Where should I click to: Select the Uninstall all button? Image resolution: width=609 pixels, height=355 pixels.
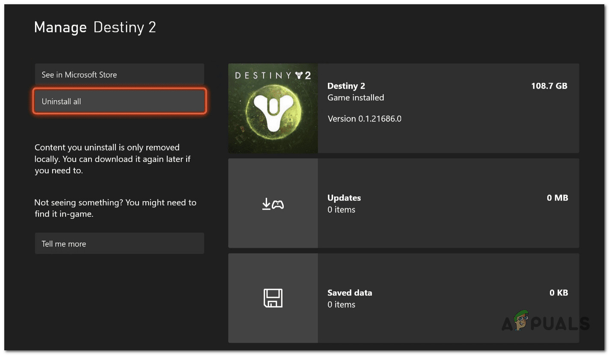[119, 101]
